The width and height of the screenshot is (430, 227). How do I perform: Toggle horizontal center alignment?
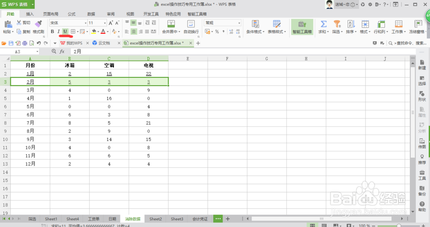tap(134, 31)
